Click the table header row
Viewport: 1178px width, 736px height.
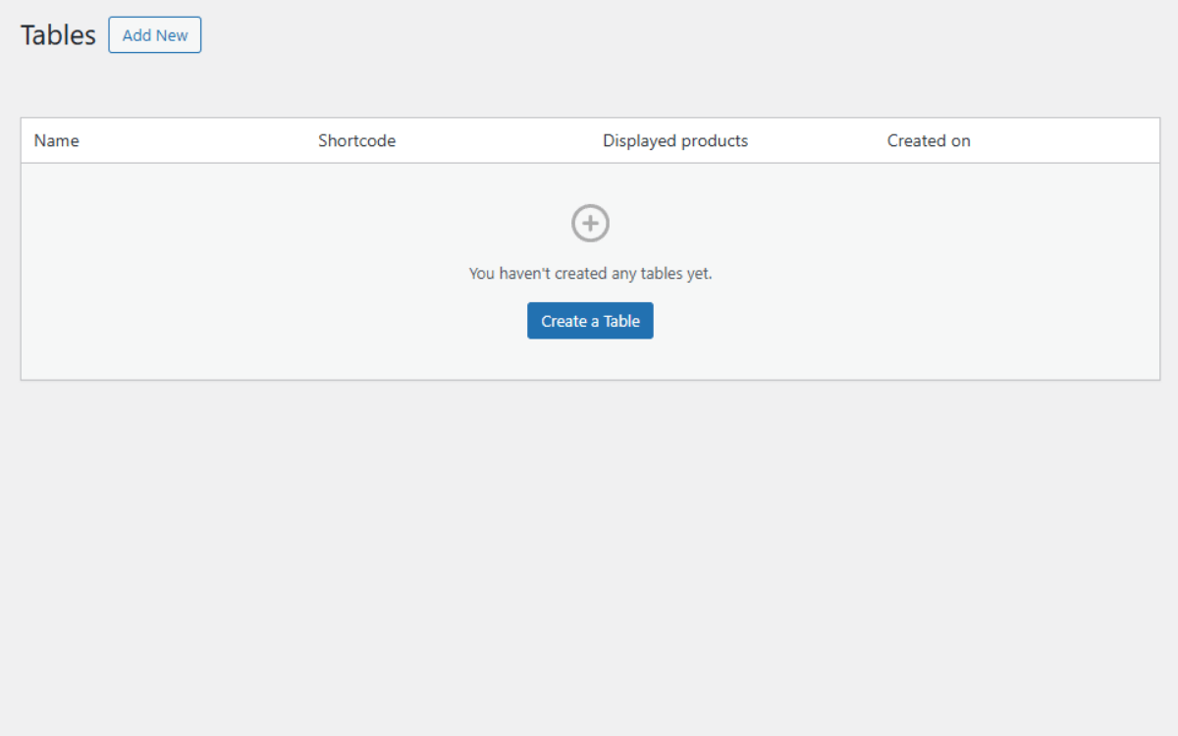589,140
